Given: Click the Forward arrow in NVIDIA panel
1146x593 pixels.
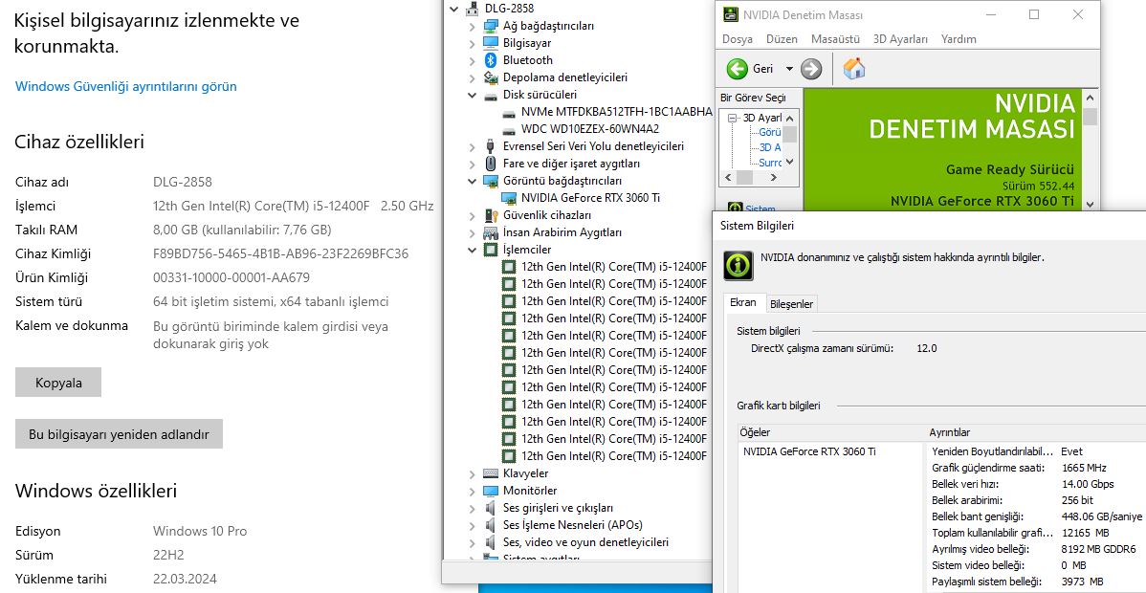Looking at the screenshot, I should pos(811,69).
